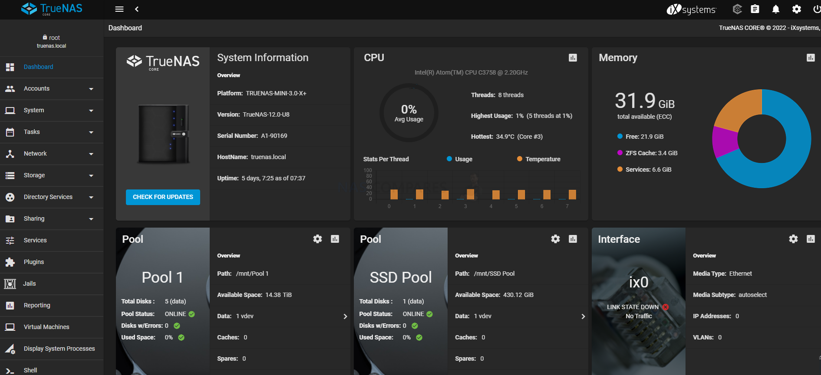Open the Directory Services menu item

click(52, 197)
